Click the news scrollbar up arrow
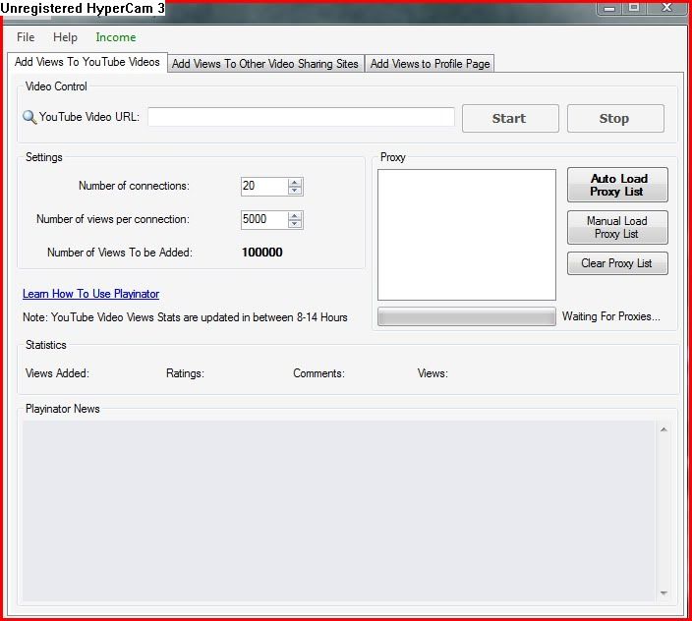This screenshot has height=621, width=692. [x=663, y=429]
